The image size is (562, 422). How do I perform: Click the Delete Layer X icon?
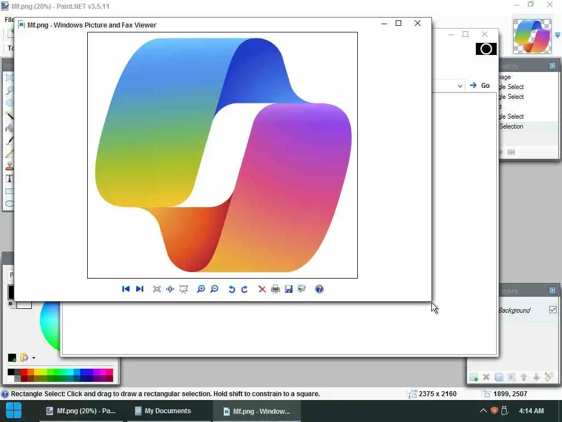[x=486, y=377]
